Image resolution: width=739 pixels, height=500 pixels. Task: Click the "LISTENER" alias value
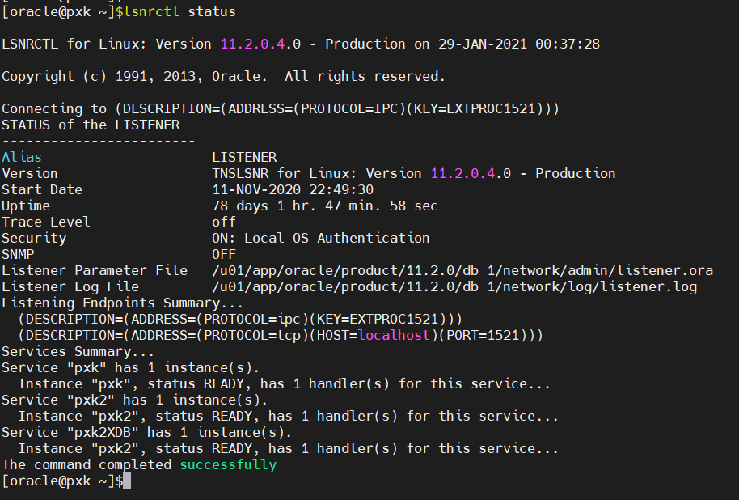point(244,157)
